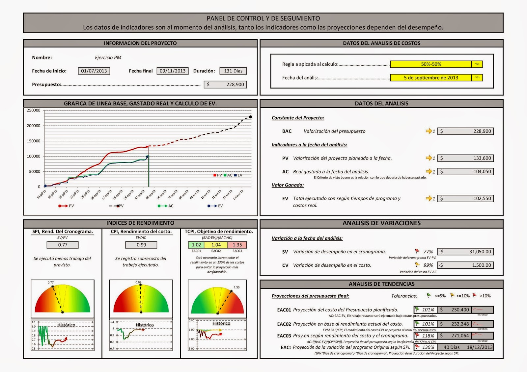Click the EAC03 projection value $271,064
The width and height of the screenshot is (527, 372).
pyautogui.click(x=455, y=335)
